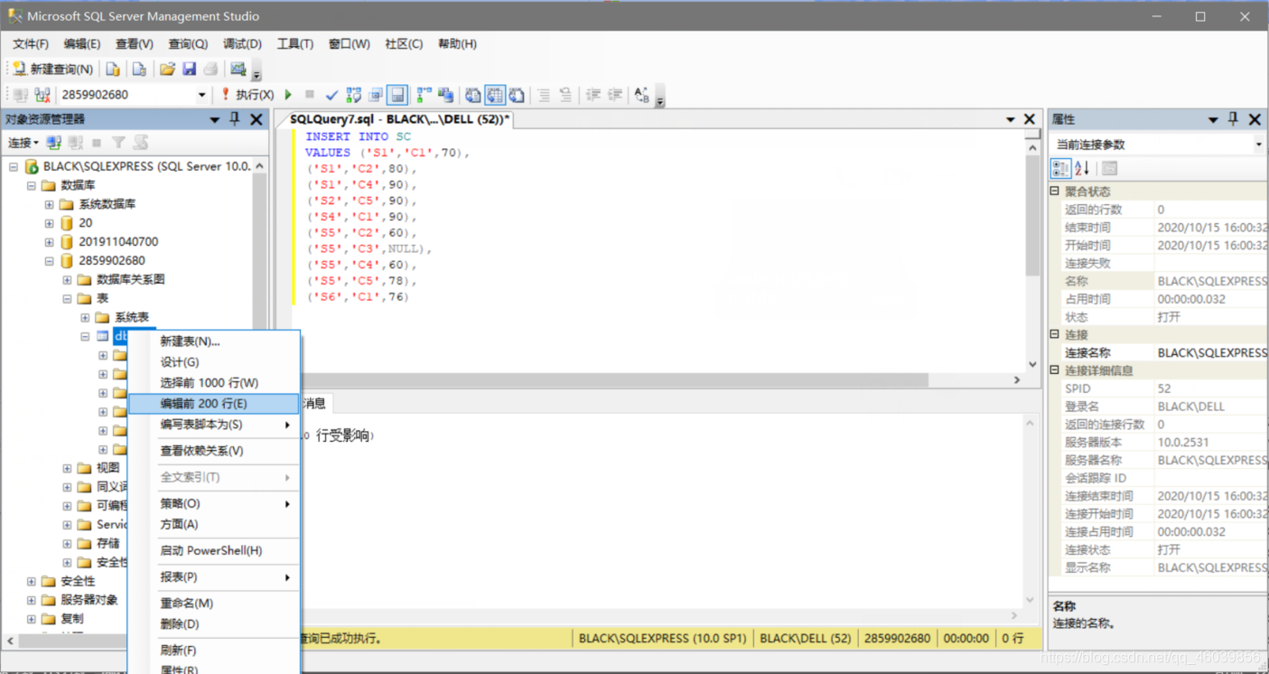Choose 删除(D) from context menu

[214, 624]
